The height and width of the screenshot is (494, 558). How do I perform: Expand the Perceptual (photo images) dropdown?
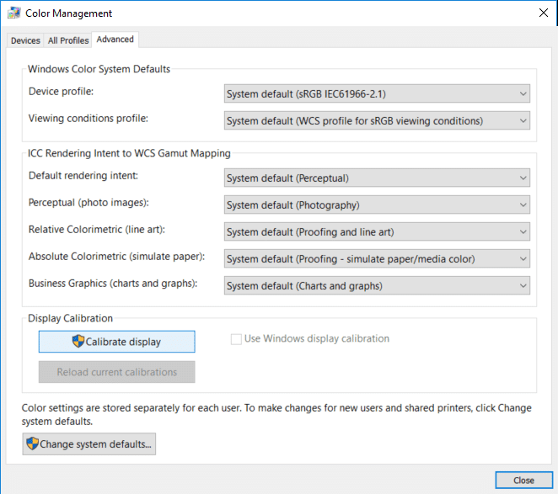tap(377, 205)
